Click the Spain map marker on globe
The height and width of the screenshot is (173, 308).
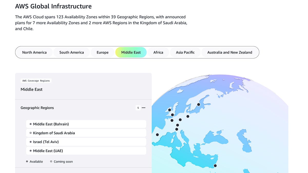tap(157, 135)
